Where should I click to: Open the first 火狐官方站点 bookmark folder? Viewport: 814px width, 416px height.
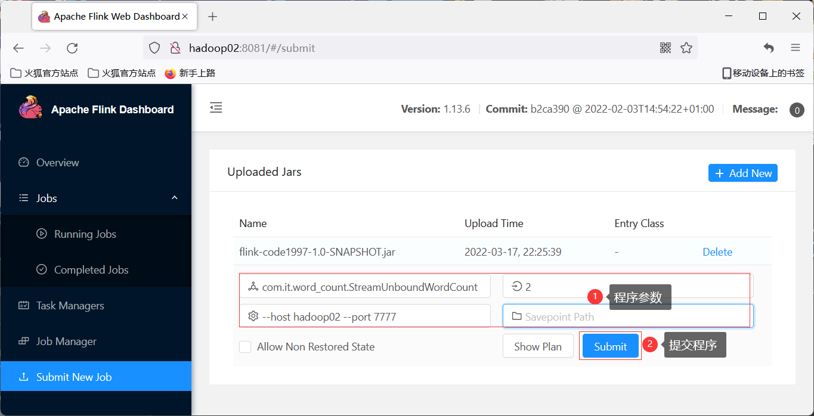(x=45, y=73)
